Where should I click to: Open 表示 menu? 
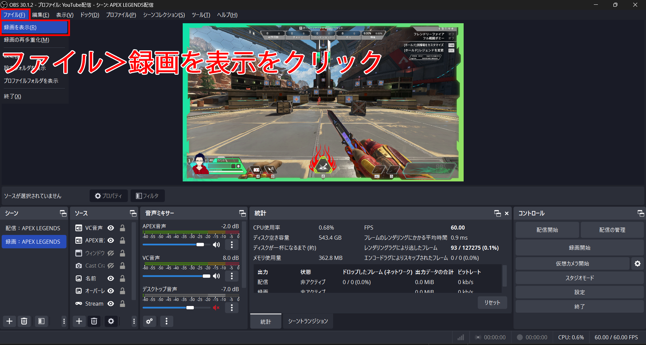(65, 15)
